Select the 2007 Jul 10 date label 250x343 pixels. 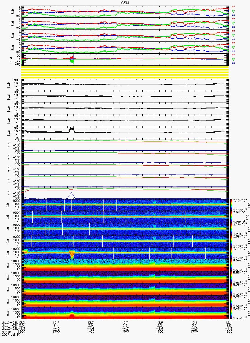click(x=11, y=334)
